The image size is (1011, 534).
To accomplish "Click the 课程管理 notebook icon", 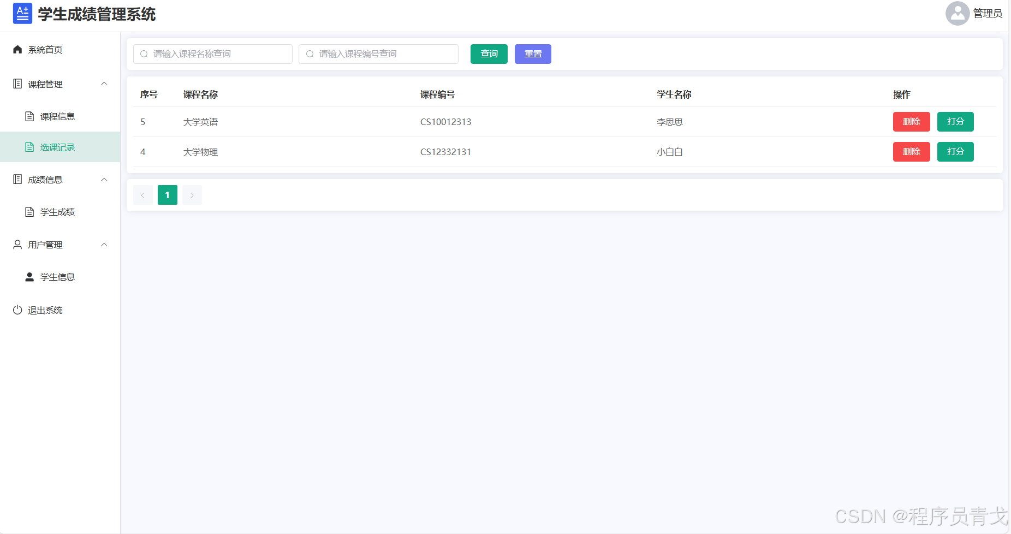I will coord(17,84).
